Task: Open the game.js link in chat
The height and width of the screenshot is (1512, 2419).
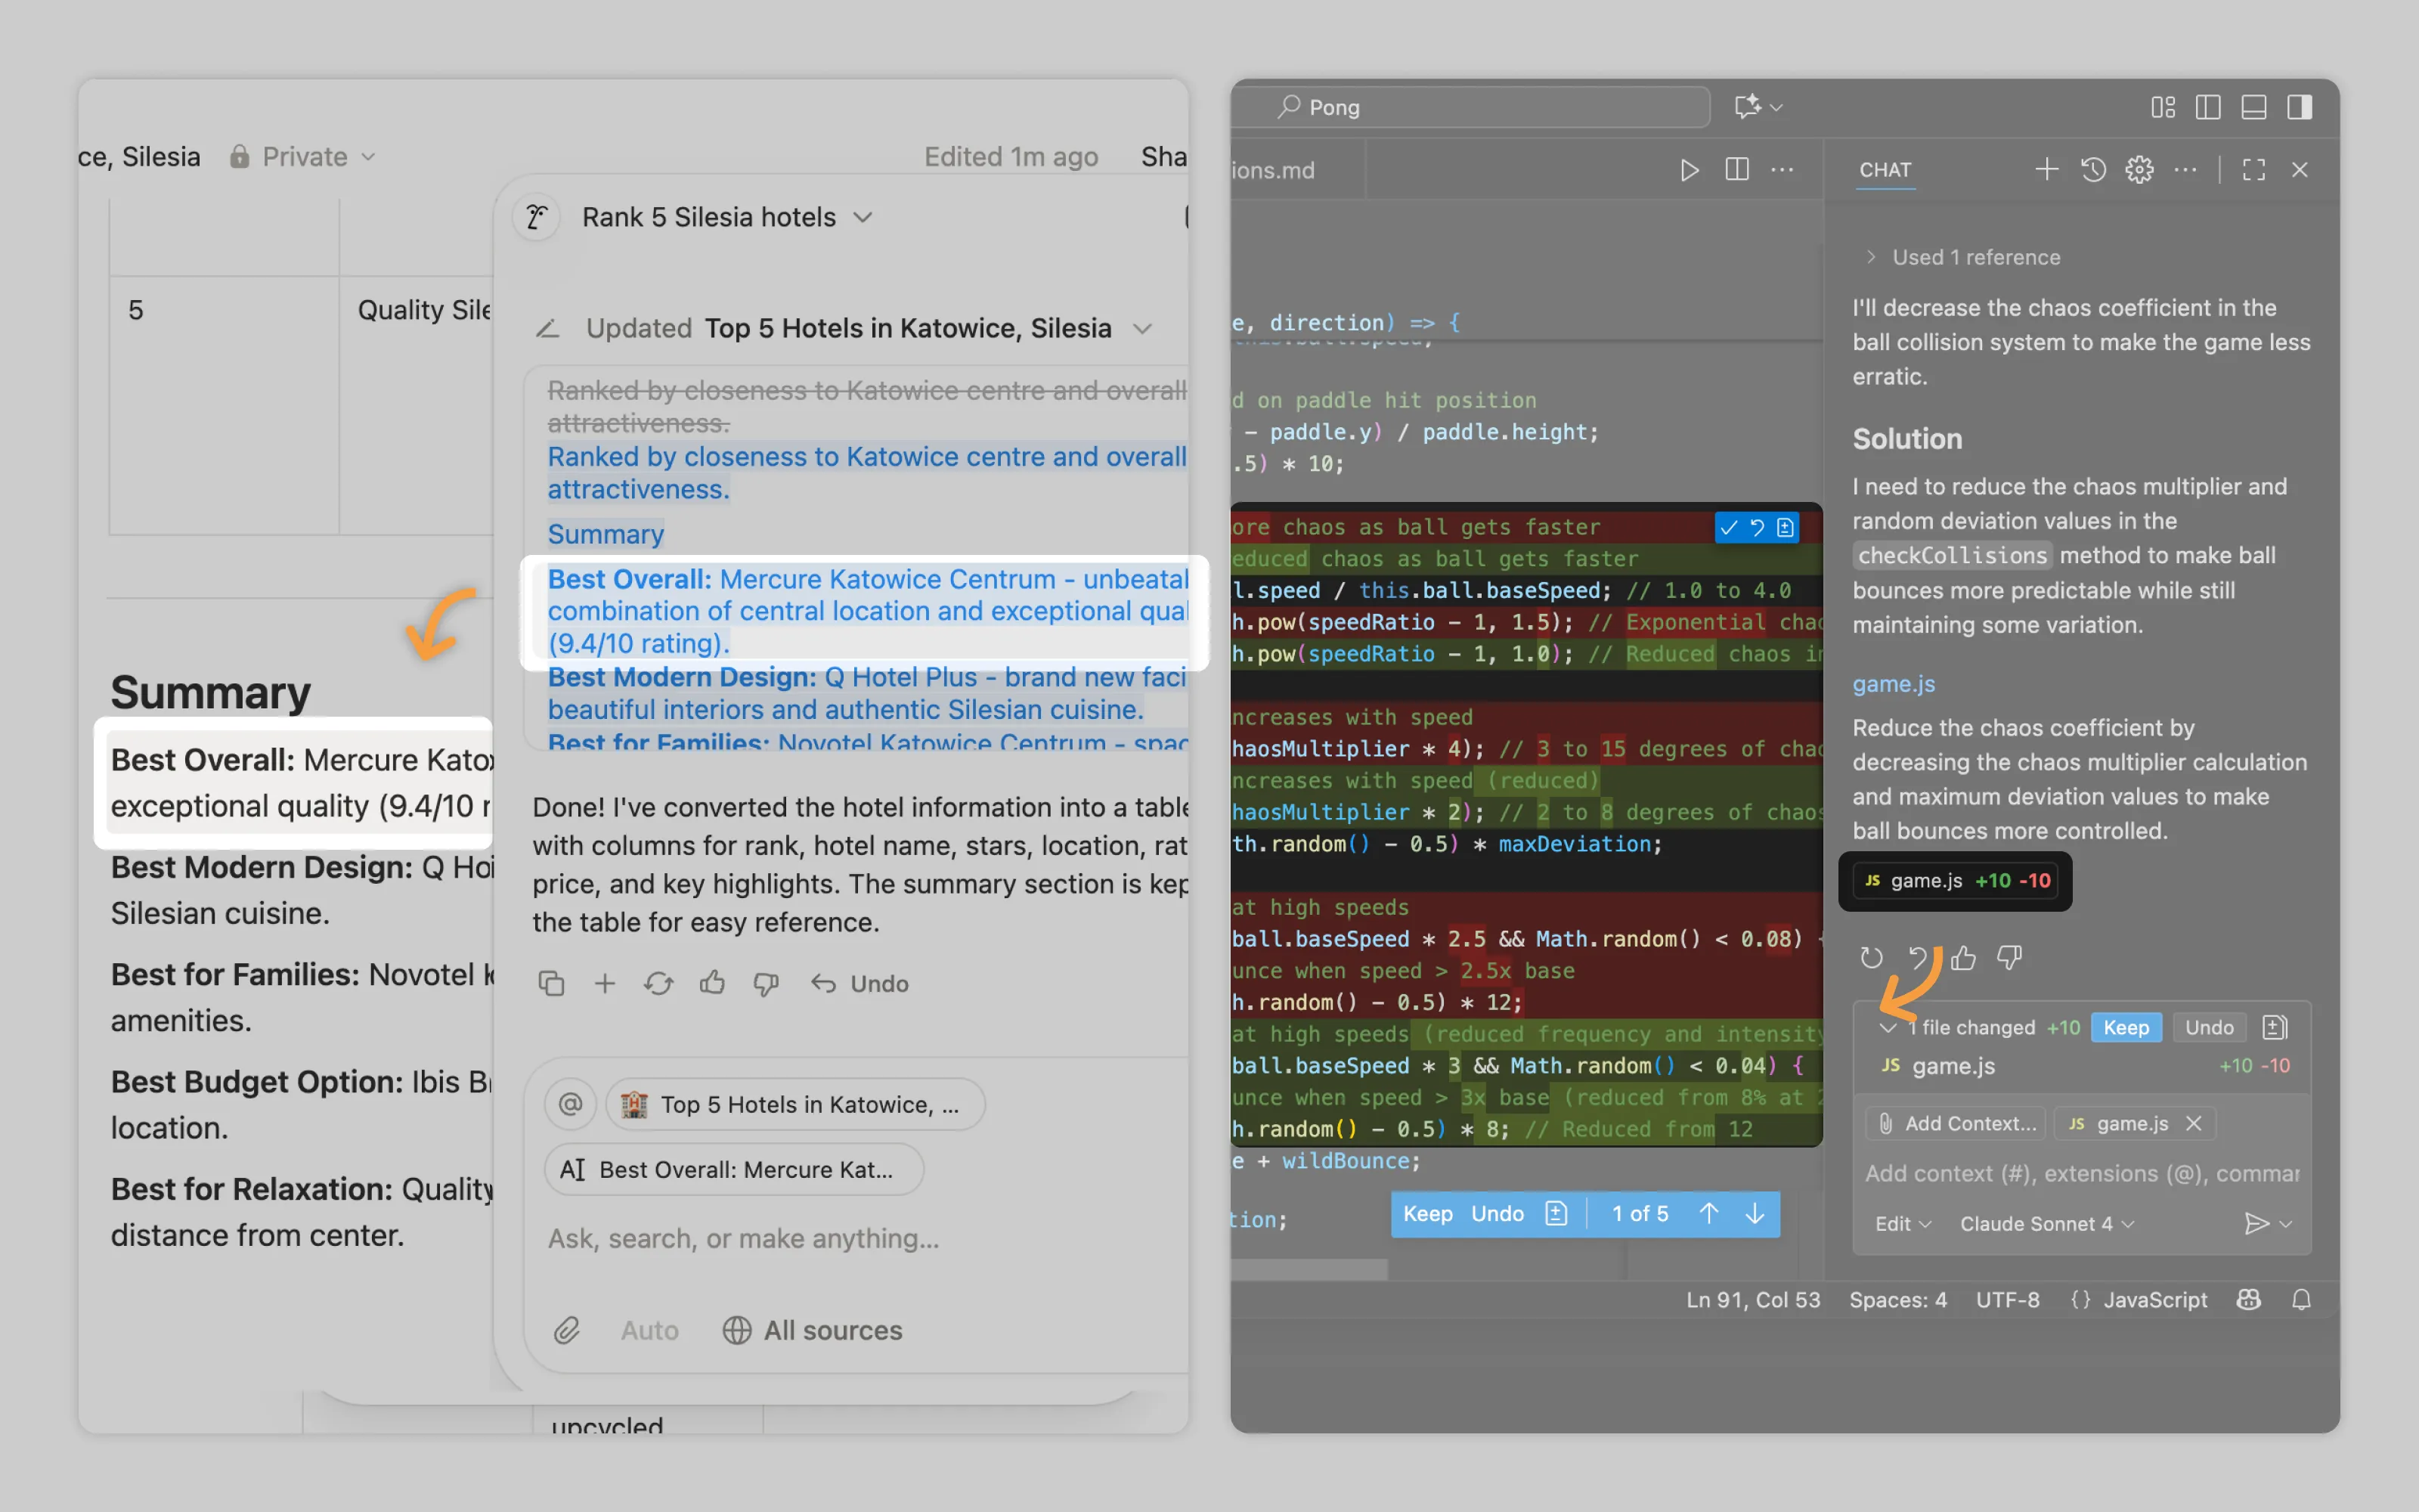Action: pyautogui.click(x=1893, y=684)
